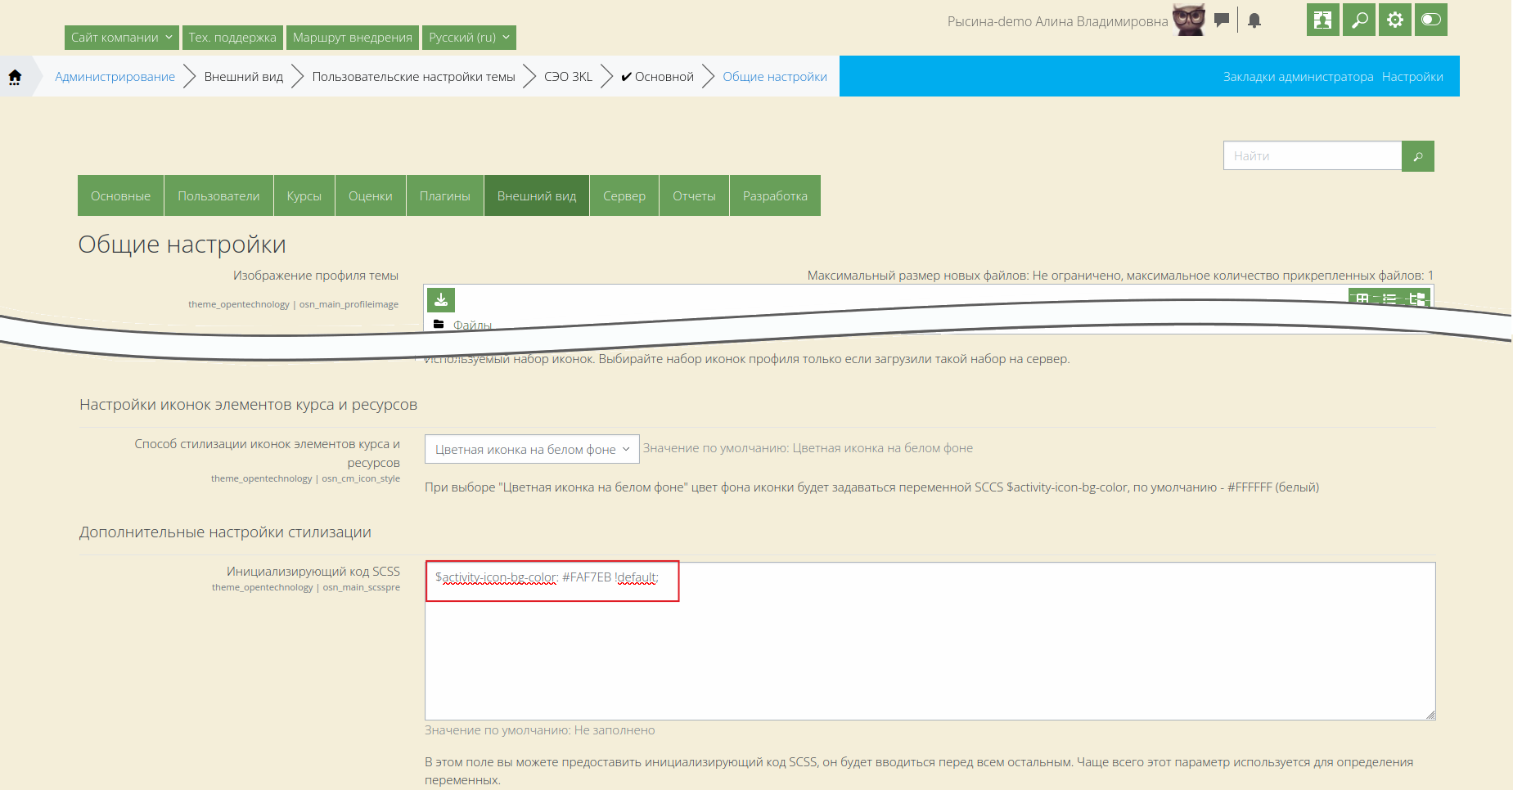Click the green user portfolio icon button
The width and height of the screenshot is (1513, 790).
(1322, 20)
